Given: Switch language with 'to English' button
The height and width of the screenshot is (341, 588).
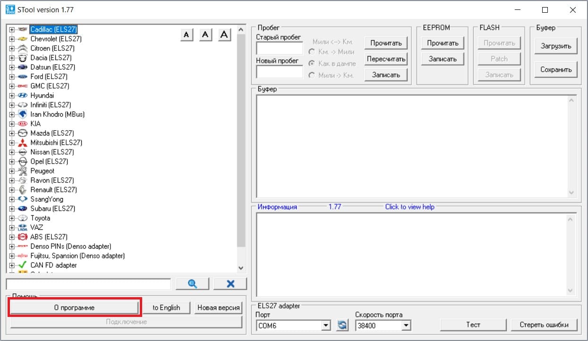Looking at the screenshot, I should (166, 308).
